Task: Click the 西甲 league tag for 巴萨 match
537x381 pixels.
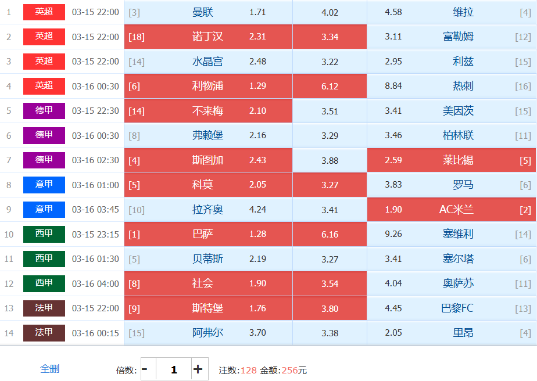Action: click(x=44, y=234)
